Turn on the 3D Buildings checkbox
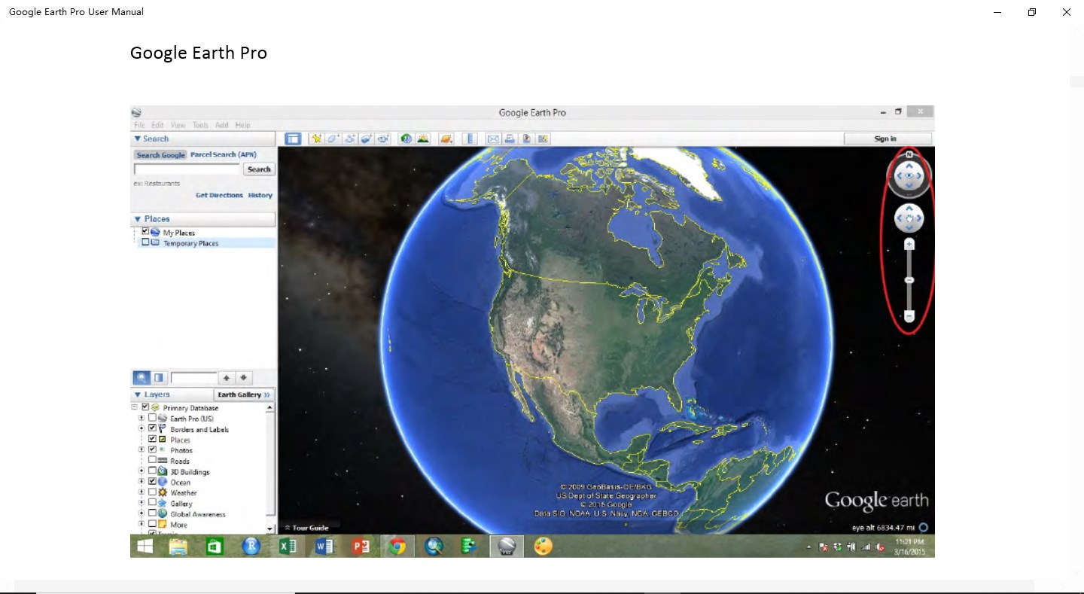The width and height of the screenshot is (1084, 594). tap(153, 471)
